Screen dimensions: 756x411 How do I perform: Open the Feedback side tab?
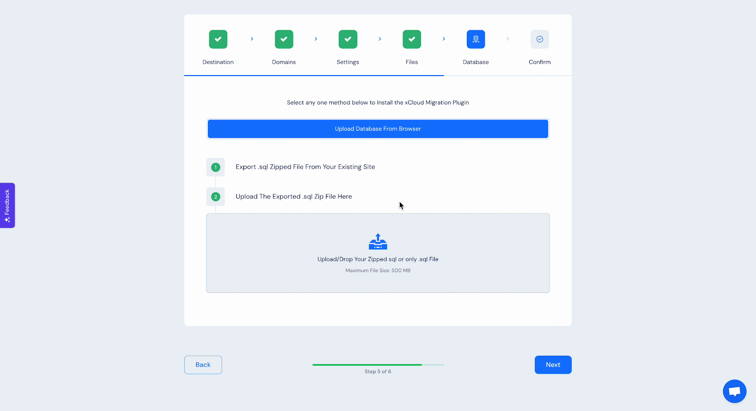[x=8, y=205]
